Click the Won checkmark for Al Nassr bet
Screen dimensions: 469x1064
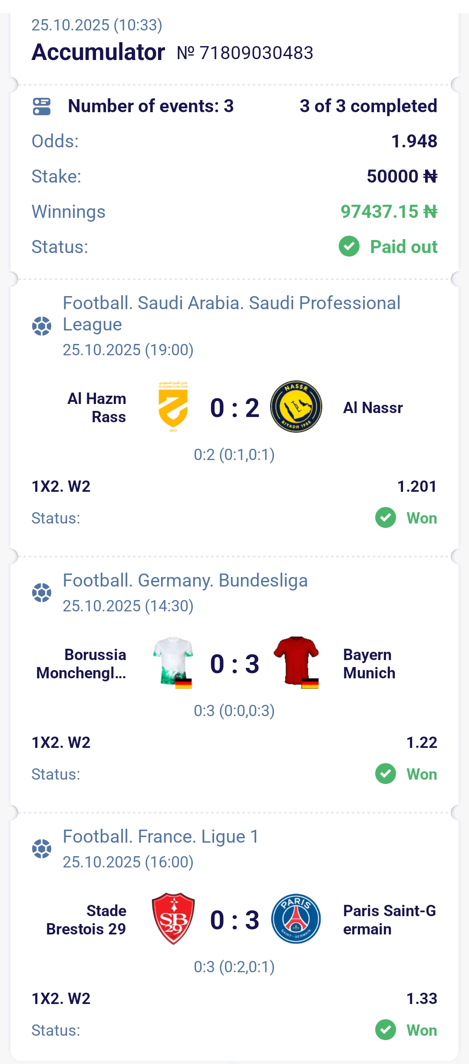pyautogui.click(x=386, y=518)
